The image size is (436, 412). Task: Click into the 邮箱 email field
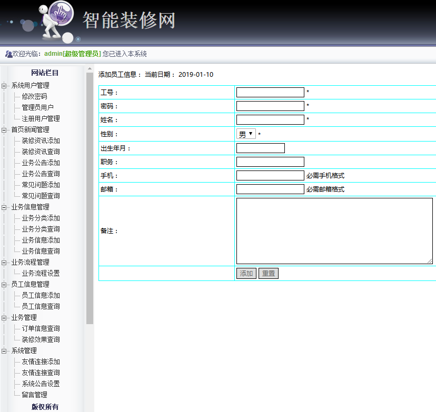(x=270, y=189)
